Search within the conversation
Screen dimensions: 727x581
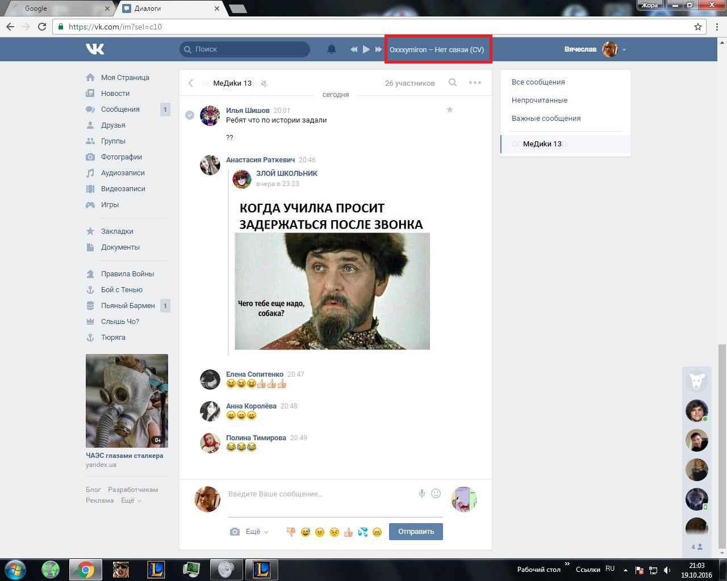pos(453,82)
